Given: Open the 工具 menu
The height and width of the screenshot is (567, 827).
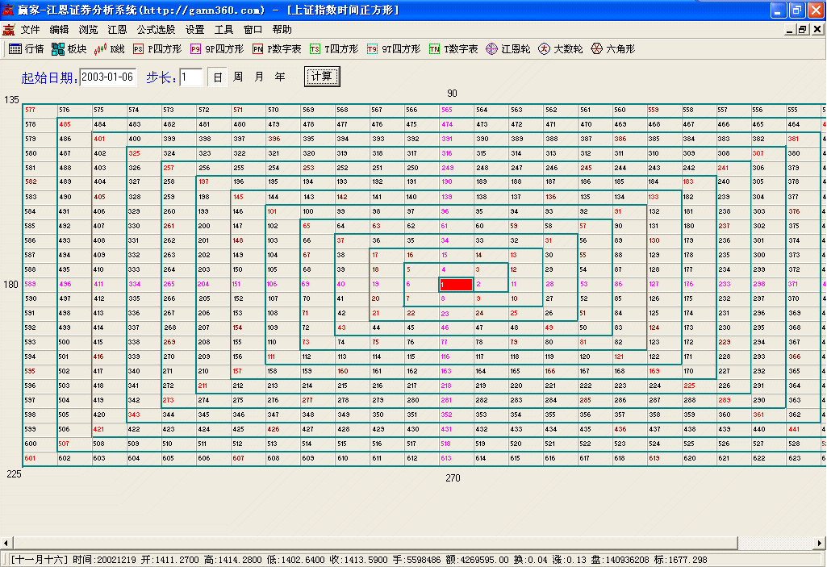Looking at the screenshot, I should pos(223,29).
